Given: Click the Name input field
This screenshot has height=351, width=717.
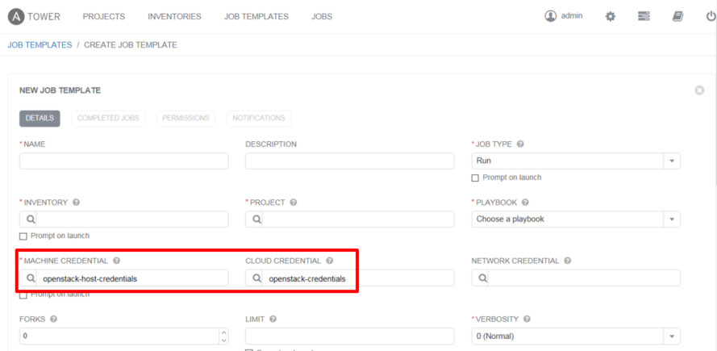Looking at the screenshot, I should [x=124, y=161].
